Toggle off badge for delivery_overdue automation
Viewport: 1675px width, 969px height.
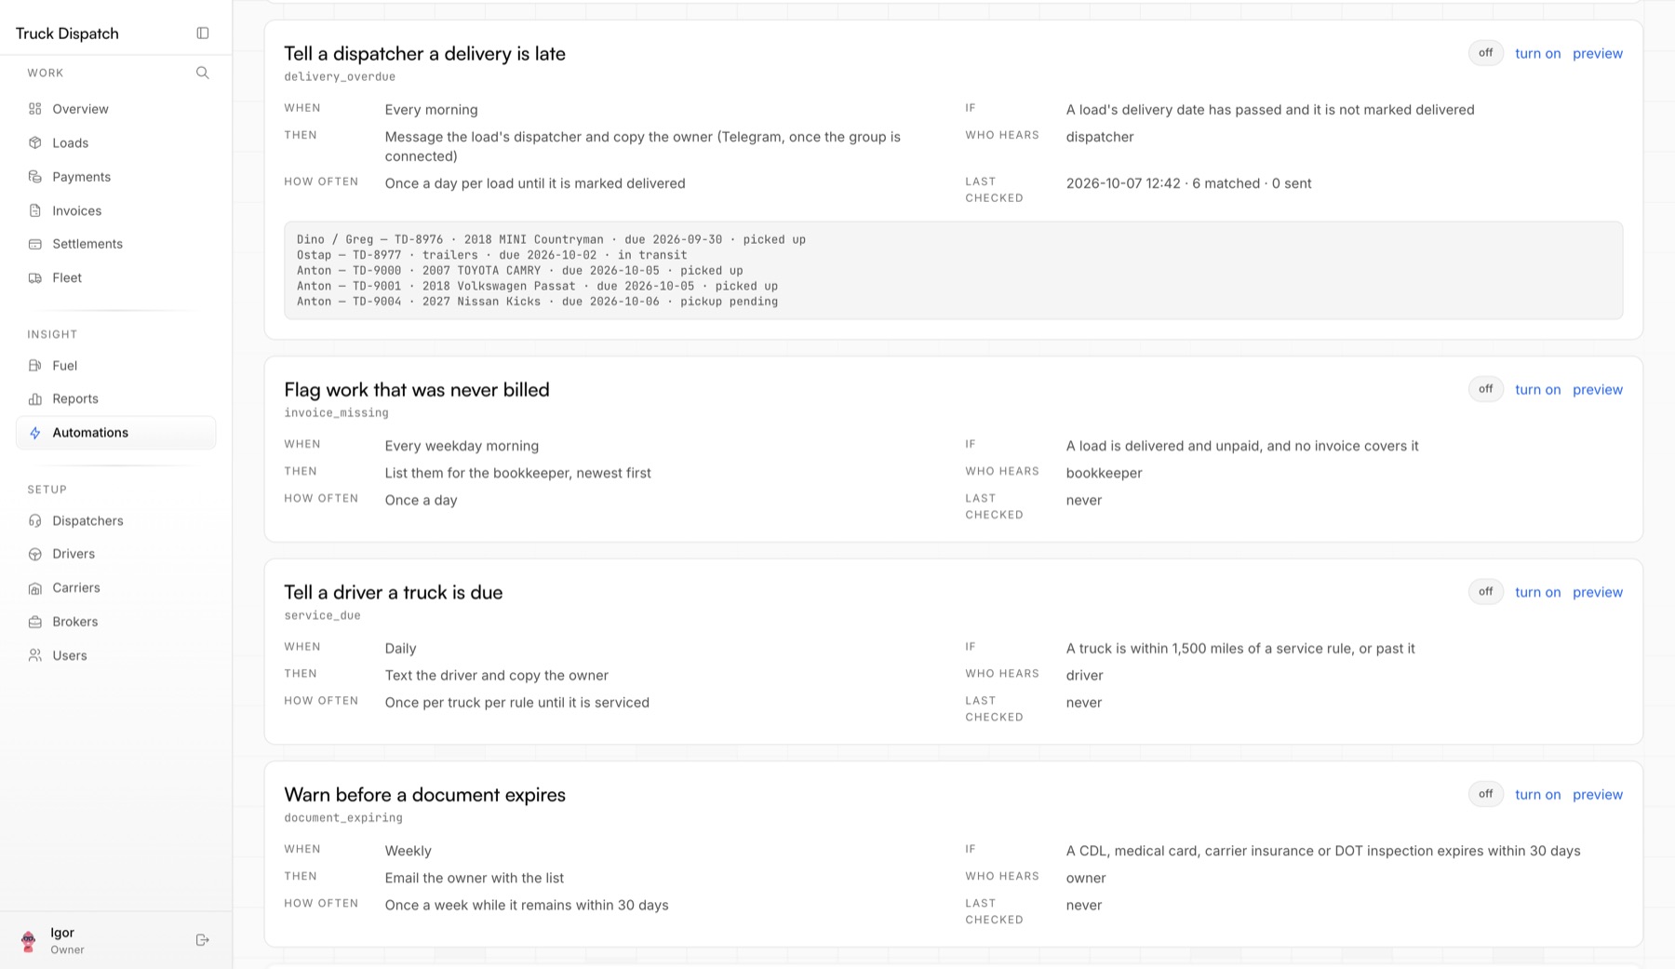pyautogui.click(x=1486, y=53)
